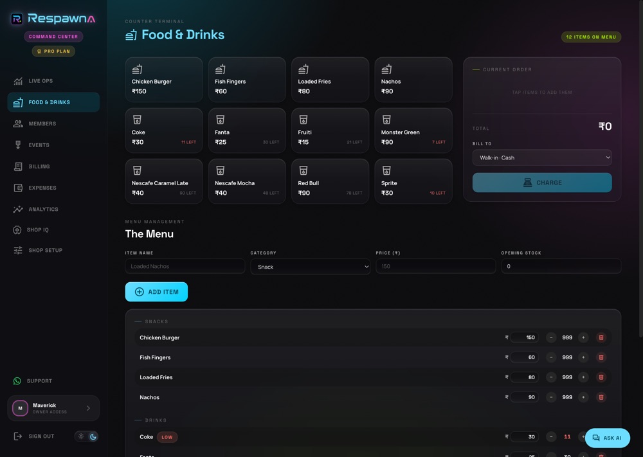Open Shop IQ page
Image resolution: width=643 pixels, height=457 pixels.
tap(53, 229)
